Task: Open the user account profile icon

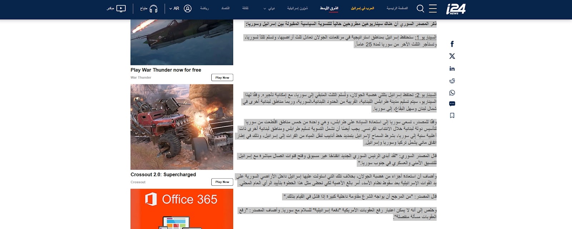Action: 188,9
